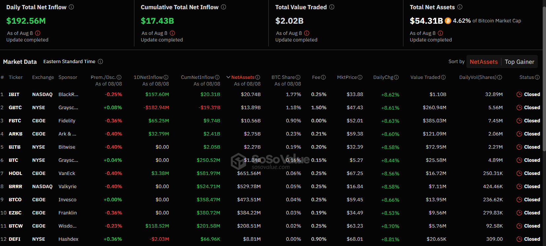This screenshot has width=546, height=246.
Task: Click info icon on BTC Share column header
Action: pos(298,77)
